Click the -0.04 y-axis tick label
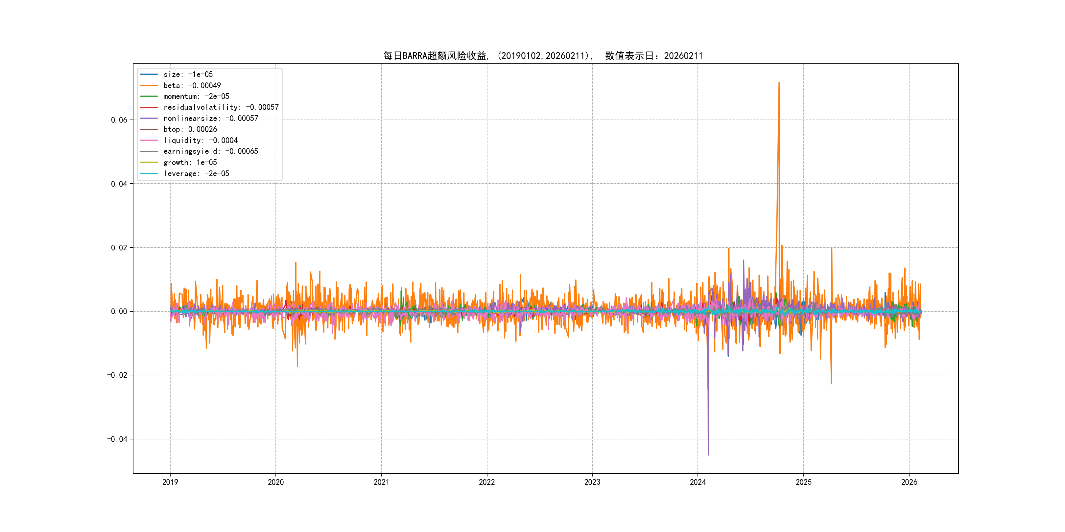This screenshot has height=532, width=1065. point(117,439)
